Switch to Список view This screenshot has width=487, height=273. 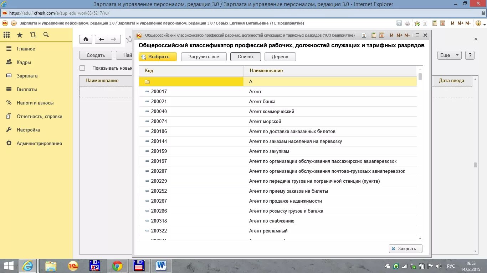[x=246, y=57]
